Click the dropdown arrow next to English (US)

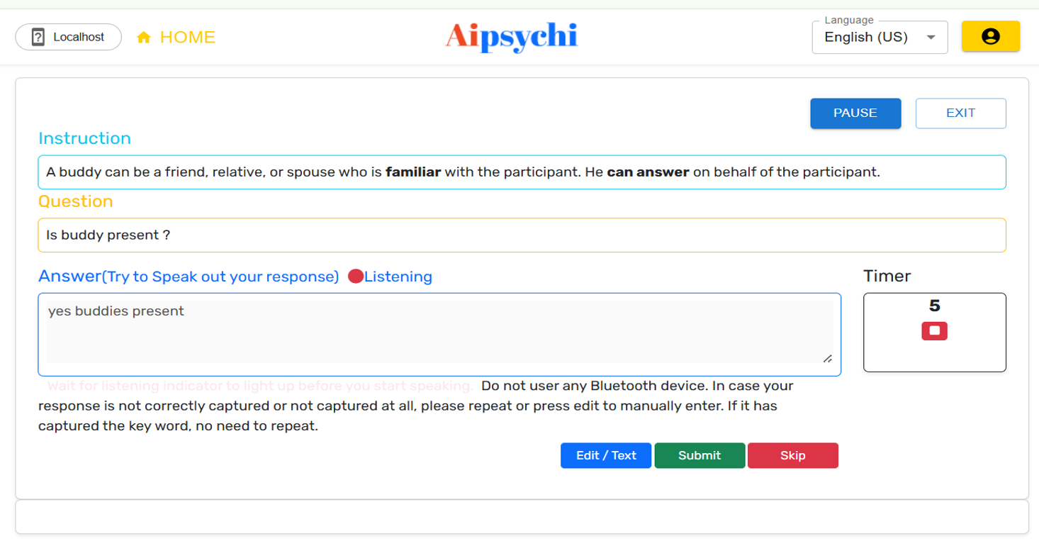931,38
